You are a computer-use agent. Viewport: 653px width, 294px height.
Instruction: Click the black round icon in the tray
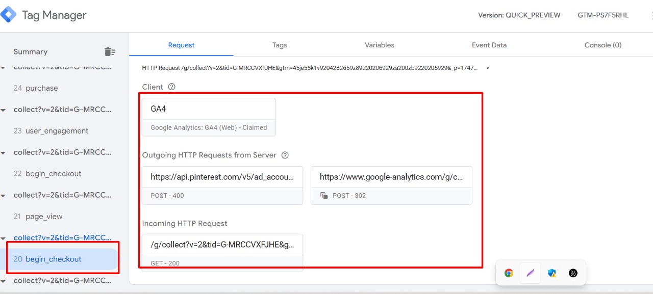pos(573,273)
